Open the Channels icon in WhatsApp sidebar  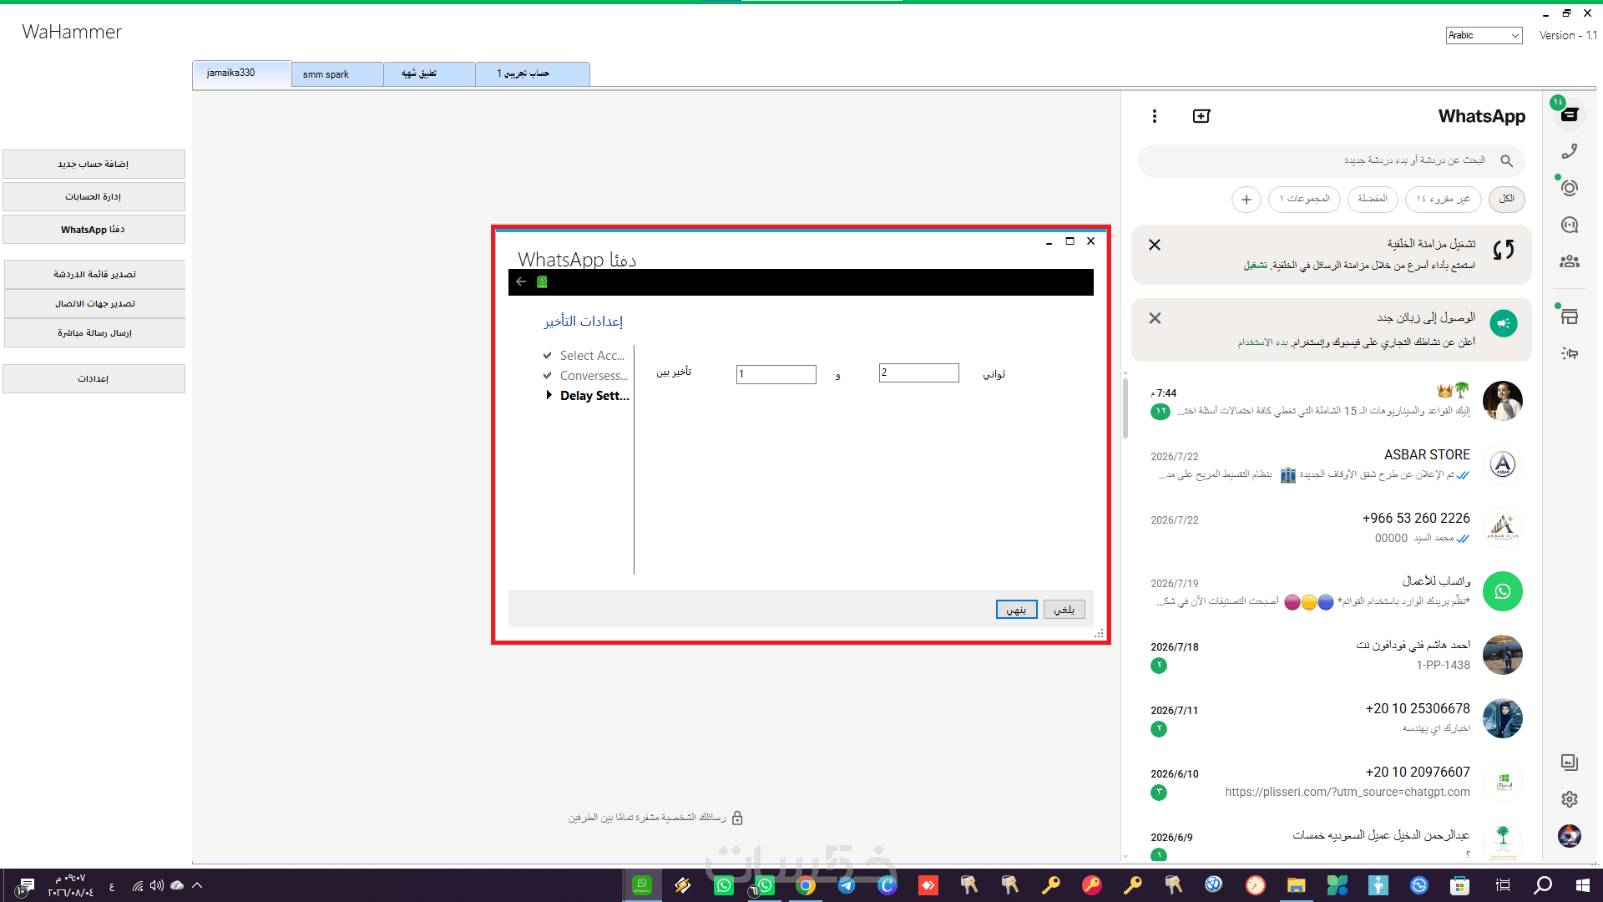coord(1570,225)
